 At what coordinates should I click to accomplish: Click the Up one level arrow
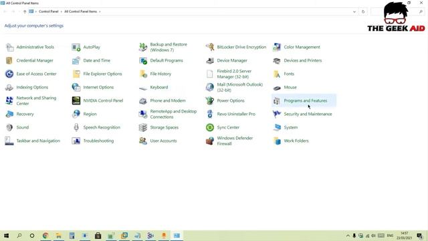pos(25,11)
